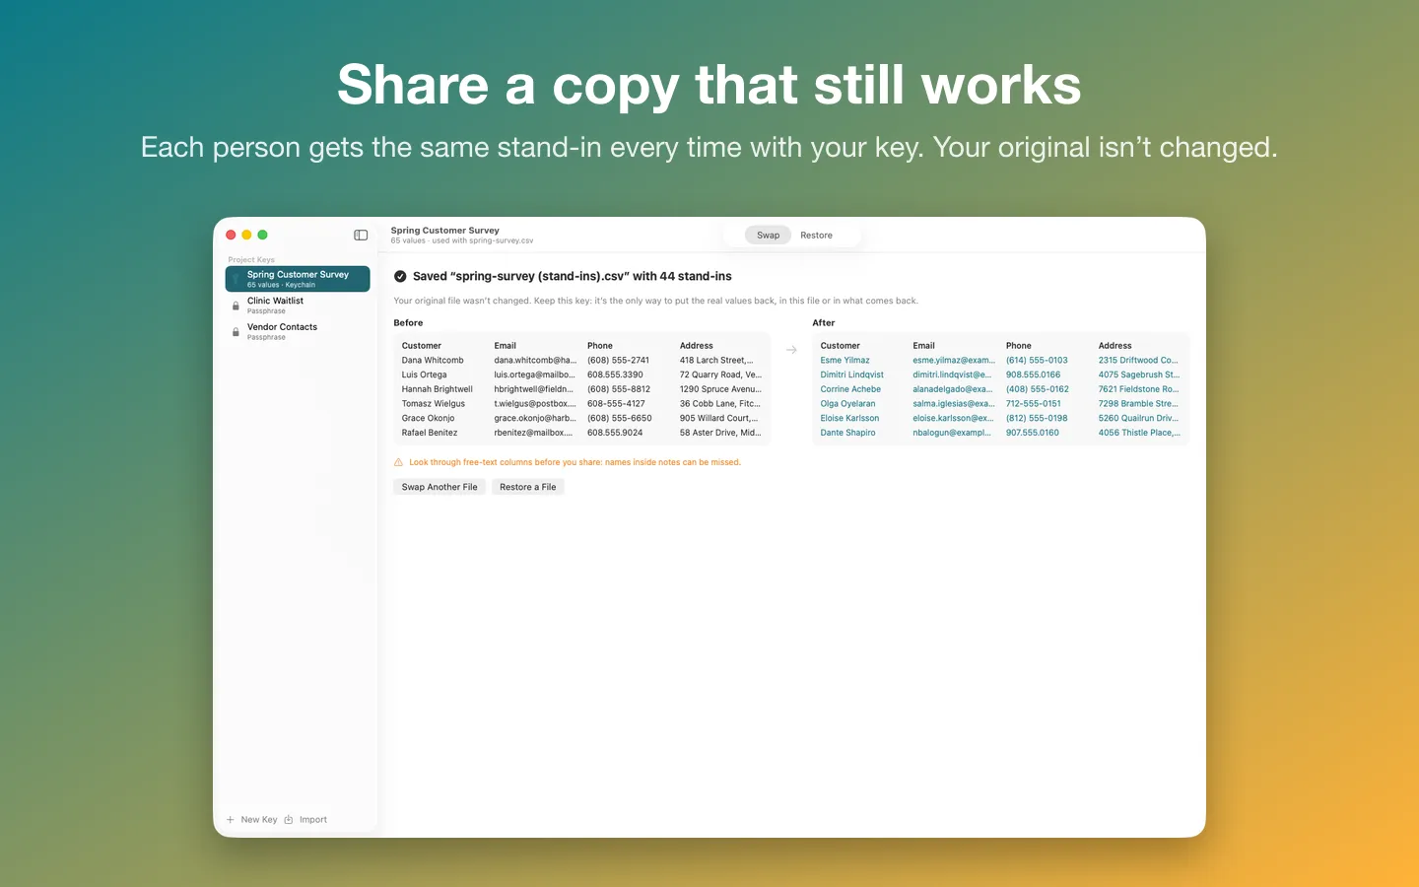Click the orange warning triangle icon
Image resolution: width=1419 pixels, height=887 pixels.
[x=398, y=462]
